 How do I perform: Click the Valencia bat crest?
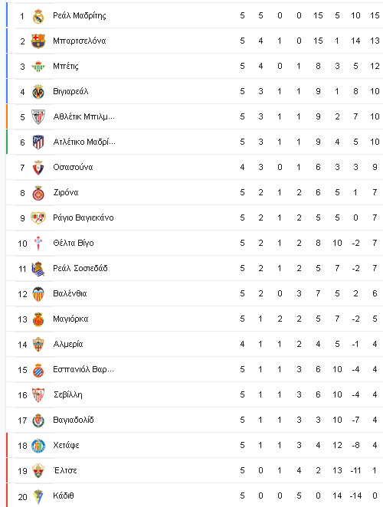[38, 294]
